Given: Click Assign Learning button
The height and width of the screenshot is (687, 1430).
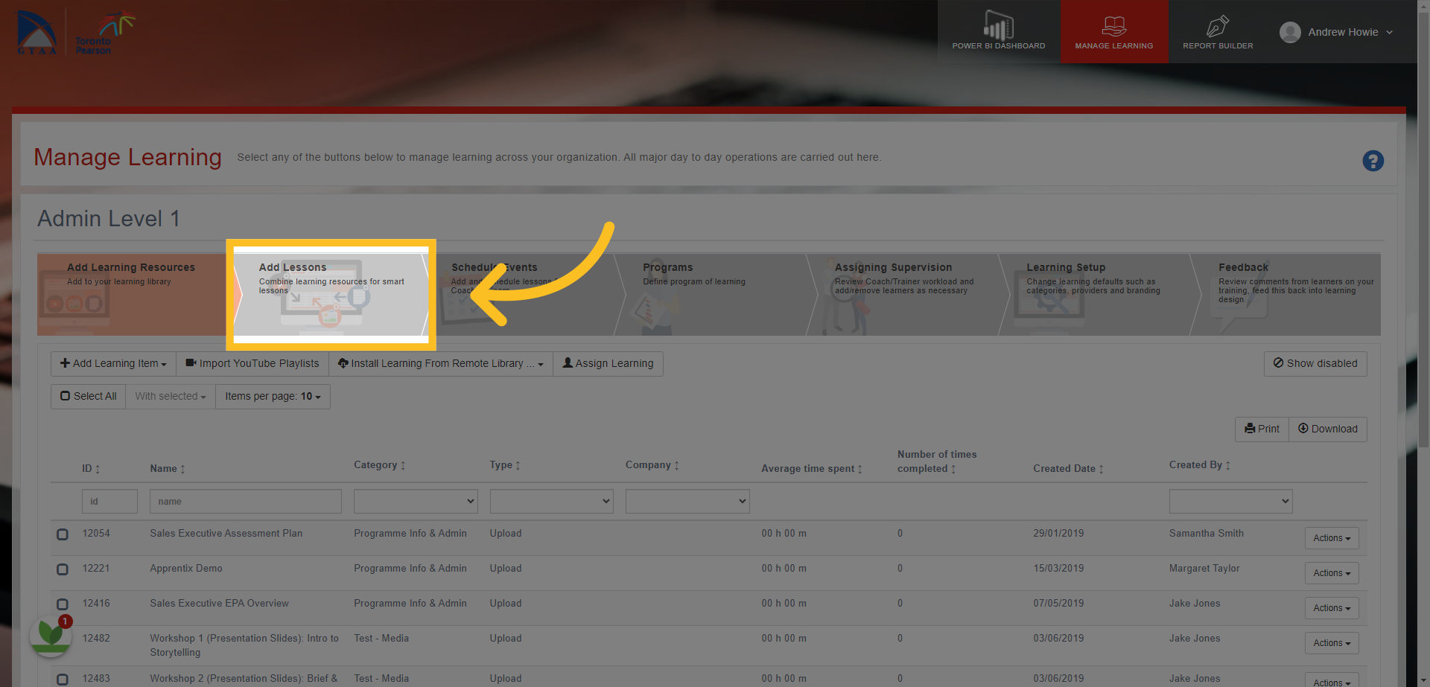Looking at the screenshot, I should click(x=608, y=363).
